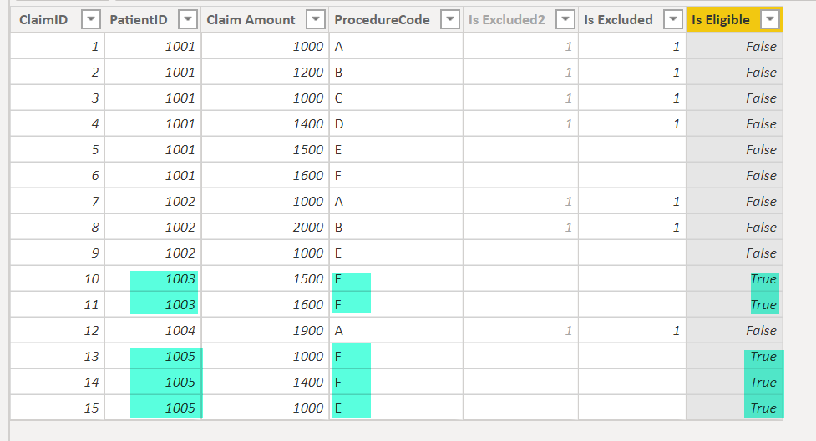Click the Claim Amount cell showing 2000

click(265, 228)
